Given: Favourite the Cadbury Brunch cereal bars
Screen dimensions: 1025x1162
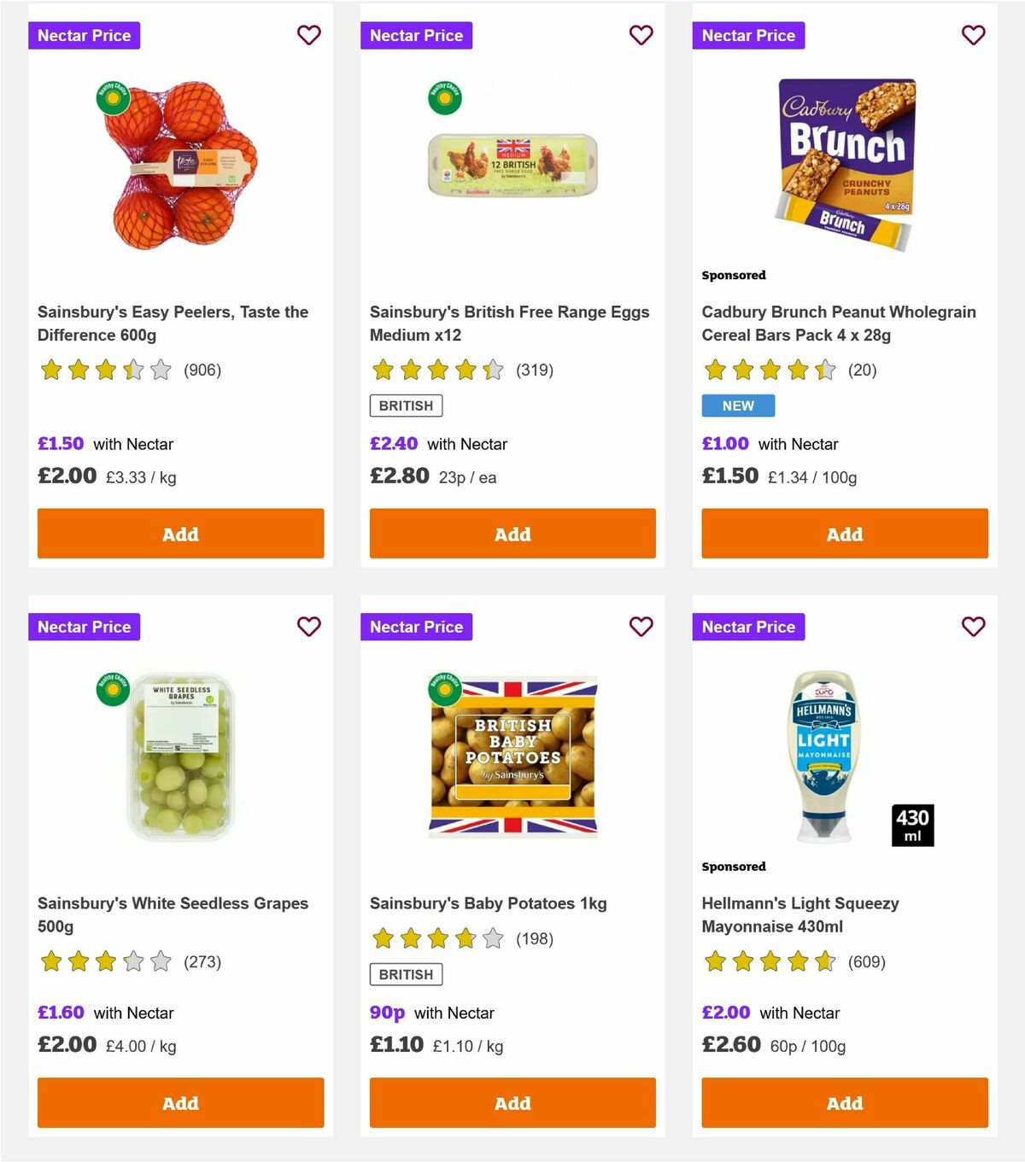Looking at the screenshot, I should point(973,35).
